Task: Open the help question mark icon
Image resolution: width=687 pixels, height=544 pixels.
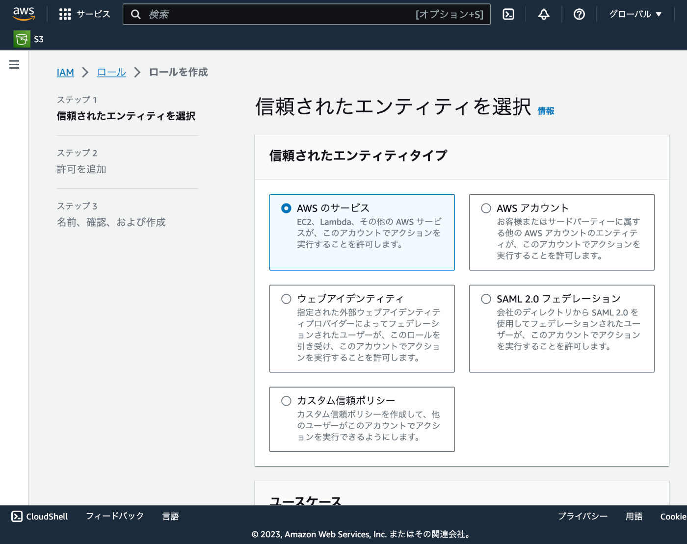Action: (579, 14)
